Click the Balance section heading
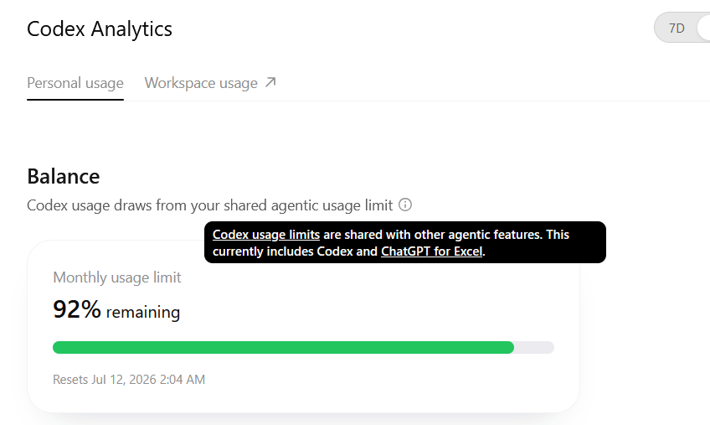The width and height of the screenshot is (710, 425). (x=64, y=176)
